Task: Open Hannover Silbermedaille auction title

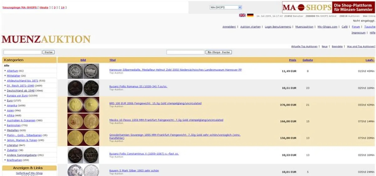Action: [x=175, y=70]
